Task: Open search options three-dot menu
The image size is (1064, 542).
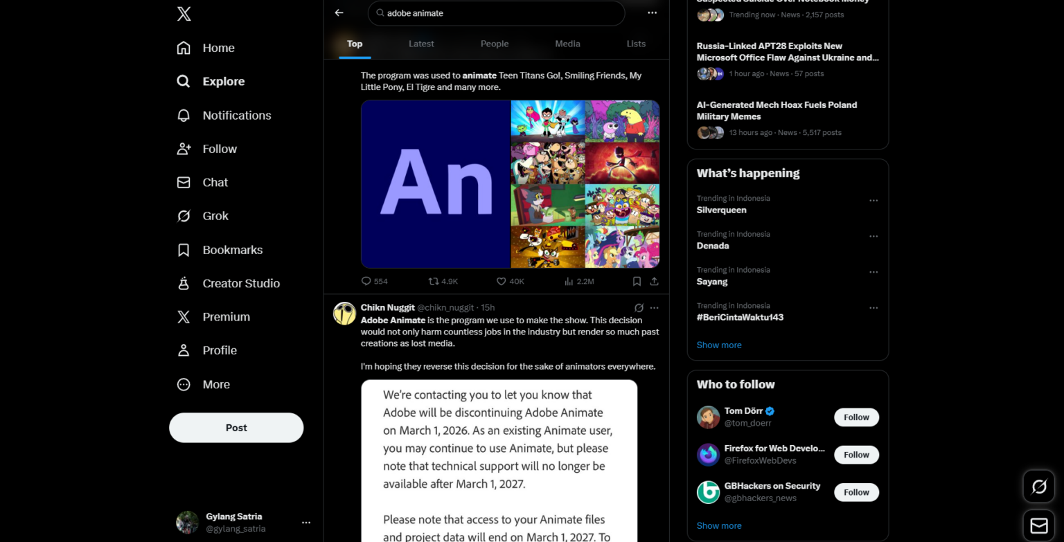Action: (x=652, y=12)
